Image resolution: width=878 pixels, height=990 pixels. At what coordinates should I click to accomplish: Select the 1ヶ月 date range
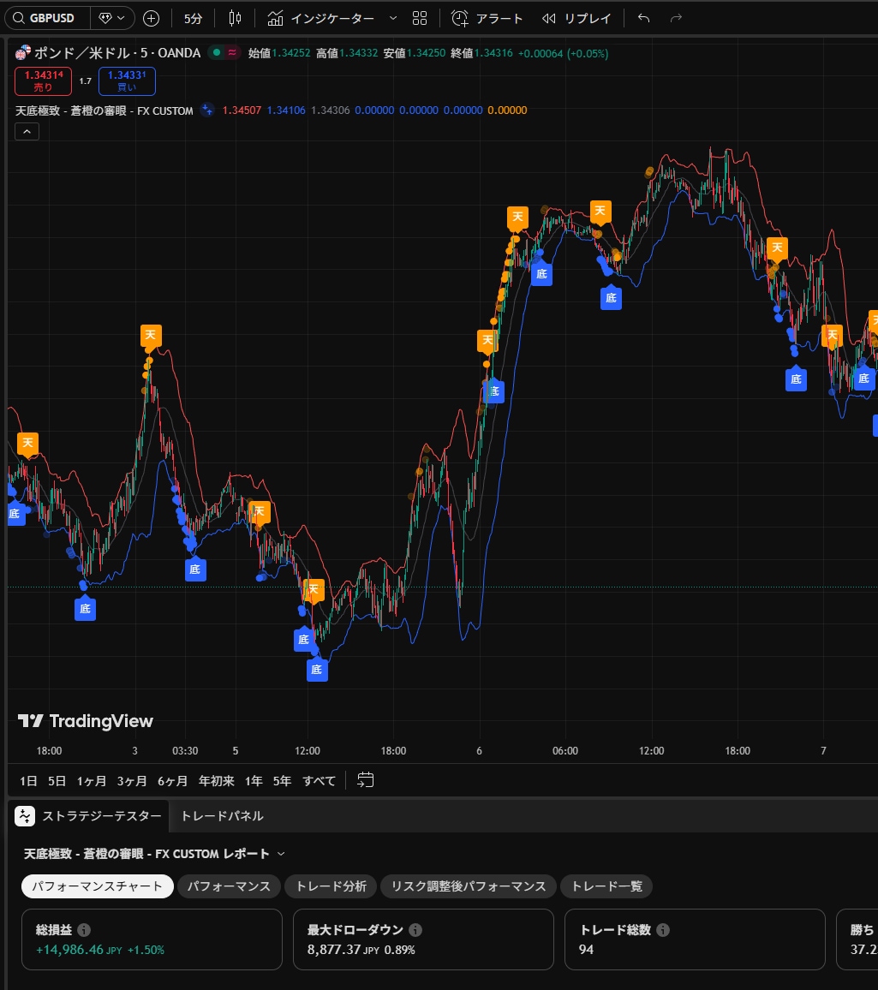click(x=92, y=781)
